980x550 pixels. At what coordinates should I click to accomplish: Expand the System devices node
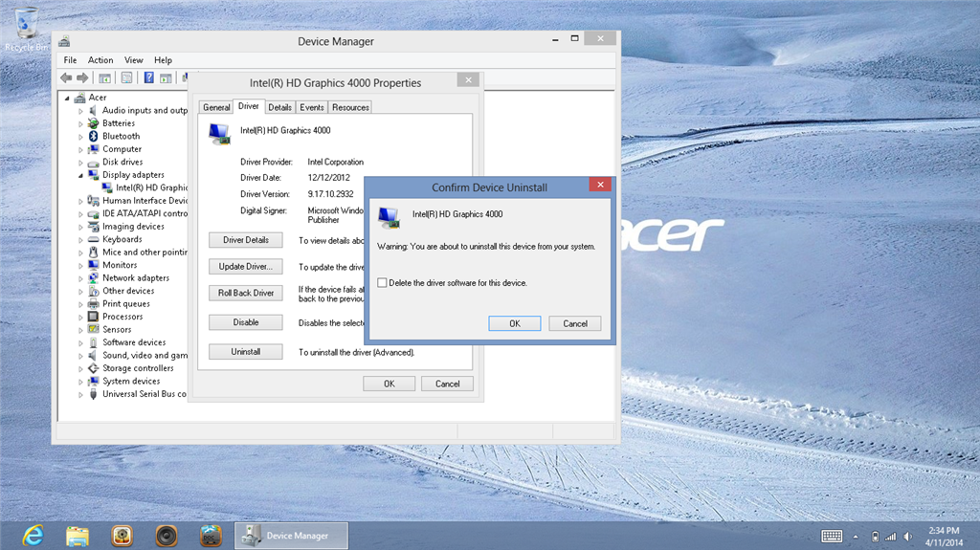(x=80, y=382)
